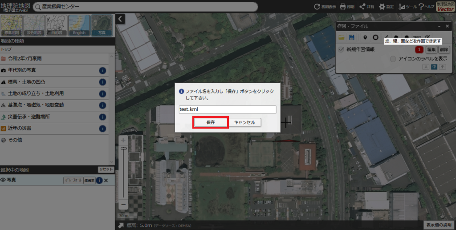Open the 災害伝承・避難場所 category

point(54,117)
